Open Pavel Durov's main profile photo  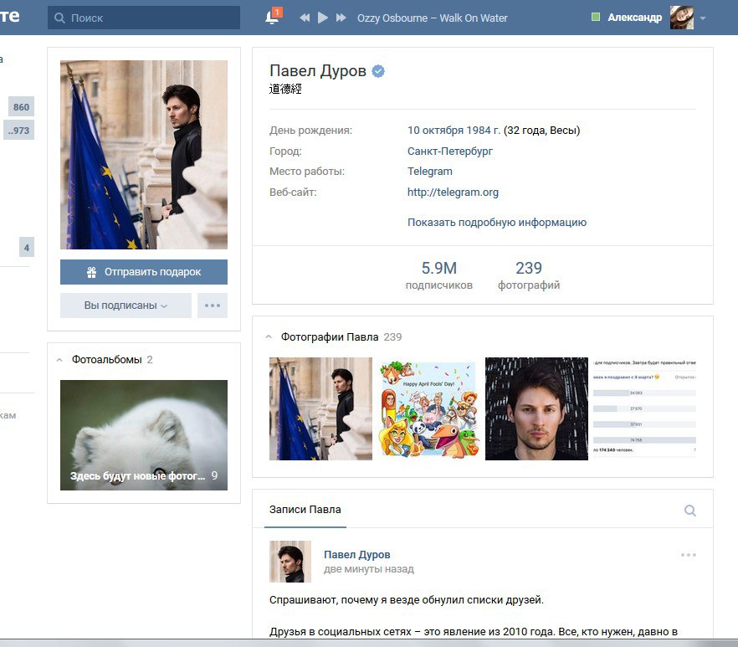coord(144,155)
